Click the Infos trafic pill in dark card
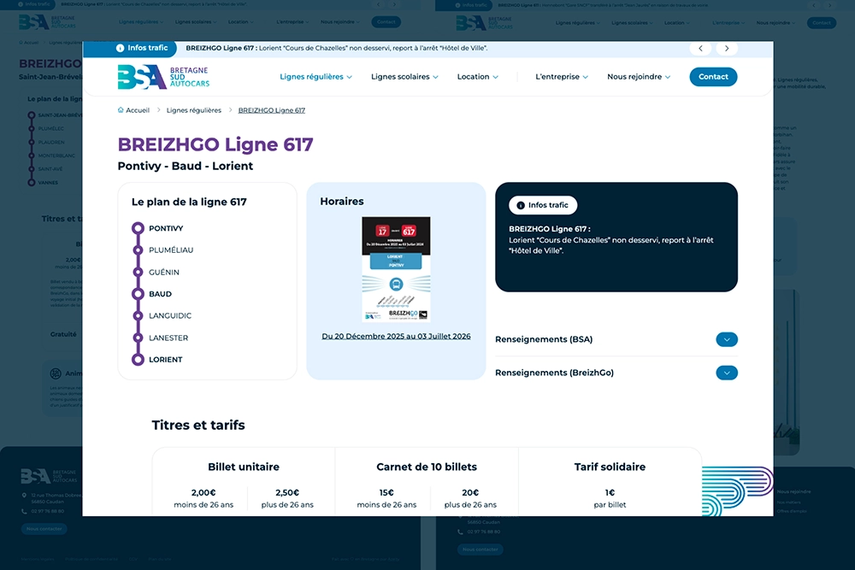This screenshot has width=855, height=570. (x=543, y=205)
